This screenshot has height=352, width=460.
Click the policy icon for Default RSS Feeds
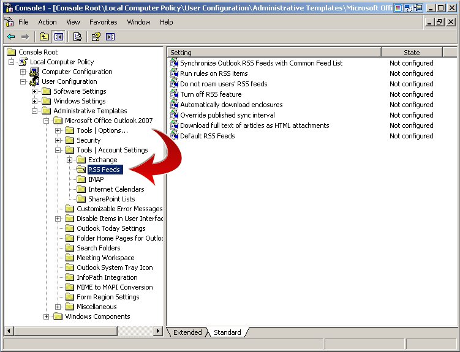coord(174,136)
